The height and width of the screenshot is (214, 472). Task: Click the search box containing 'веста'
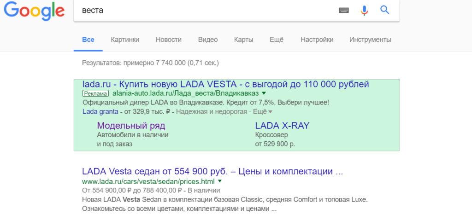236,11
